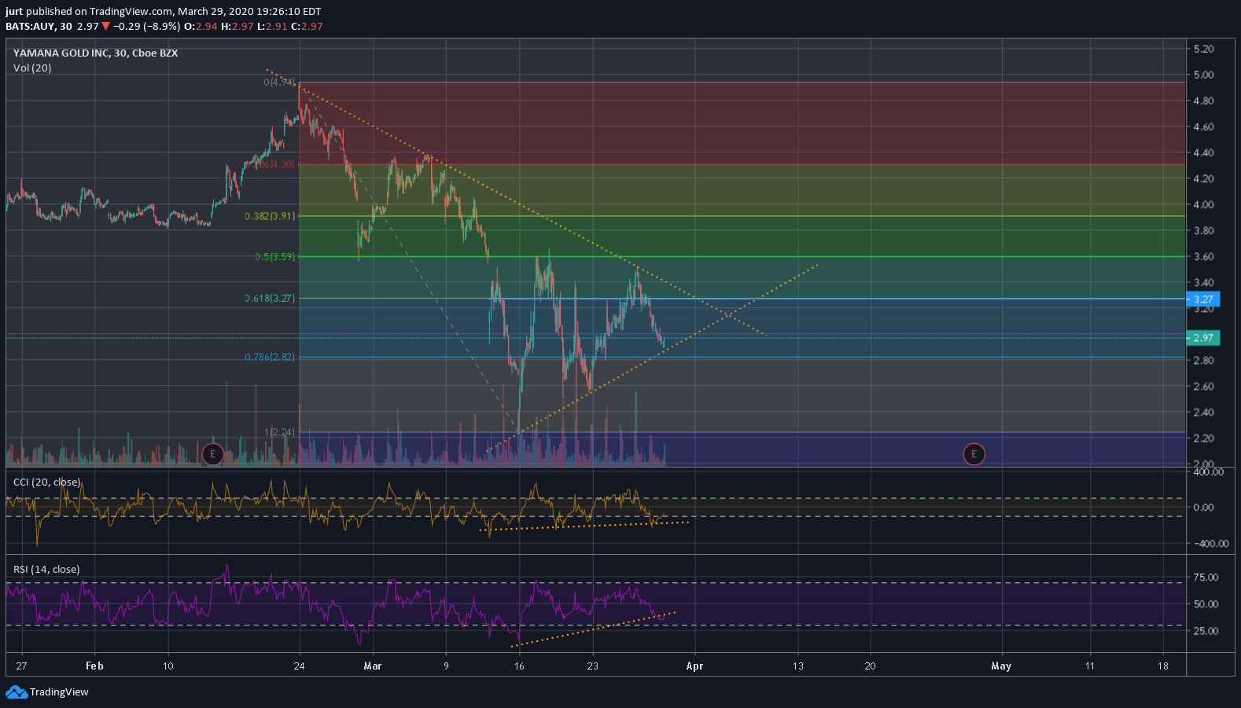The width and height of the screenshot is (1241, 708).
Task: Click the CCI (20, close) indicator label
Action: (46, 482)
